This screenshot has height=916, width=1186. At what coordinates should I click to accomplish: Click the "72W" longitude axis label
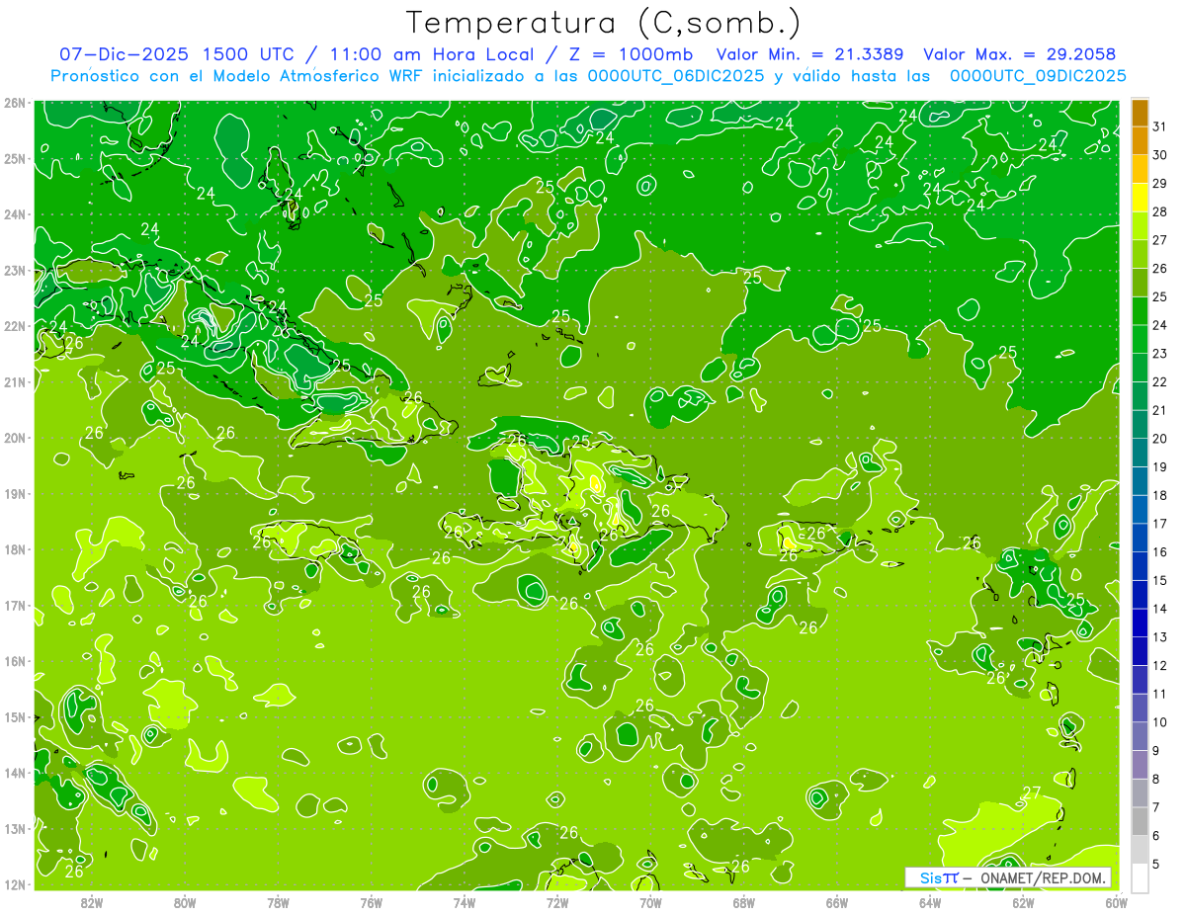(557, 902)
